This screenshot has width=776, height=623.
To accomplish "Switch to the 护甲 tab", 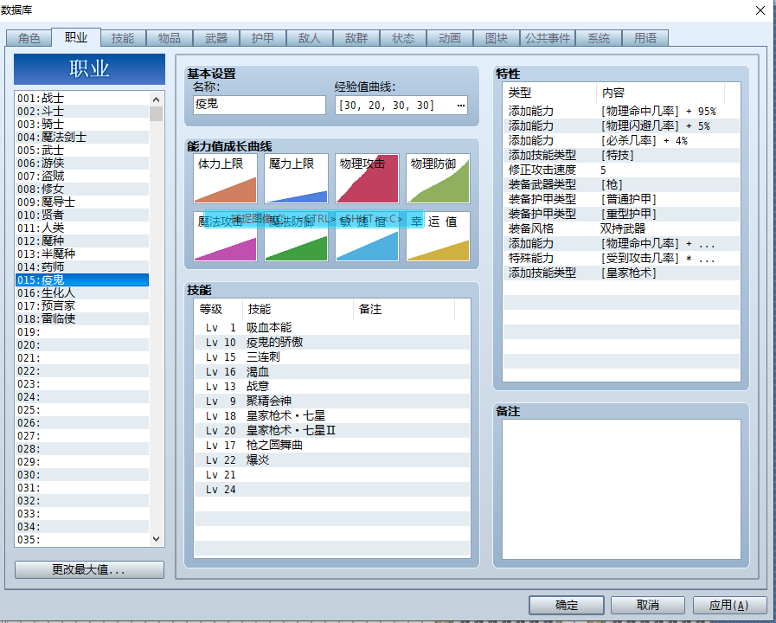I will pos(263,38).
